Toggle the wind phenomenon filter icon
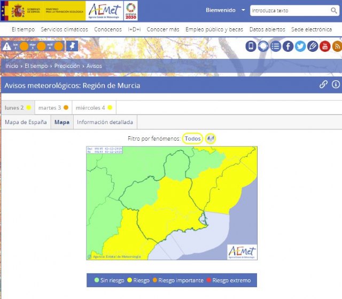This screenshot has width=342, height=299. pos(211,139)
